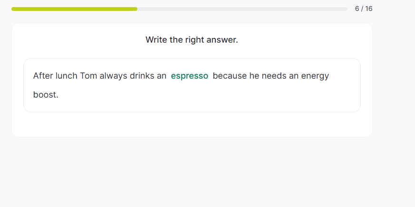The image size is (415, 207).
Task: Click the word "because" in the sentence
Action: click(x=230, y=76)
